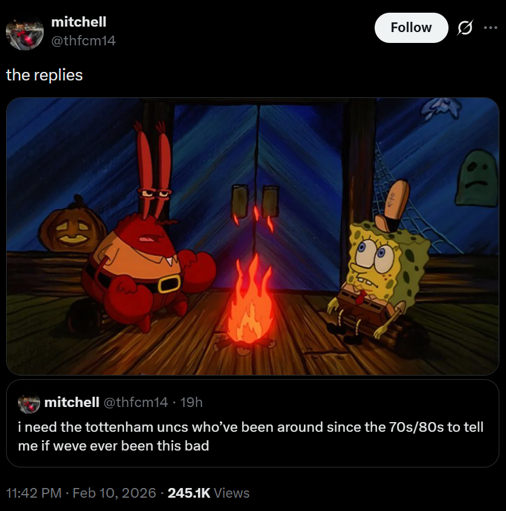The image size is (506, 511).
Task: Open the Grok slashed-circle icon
Action: [465, 28]
